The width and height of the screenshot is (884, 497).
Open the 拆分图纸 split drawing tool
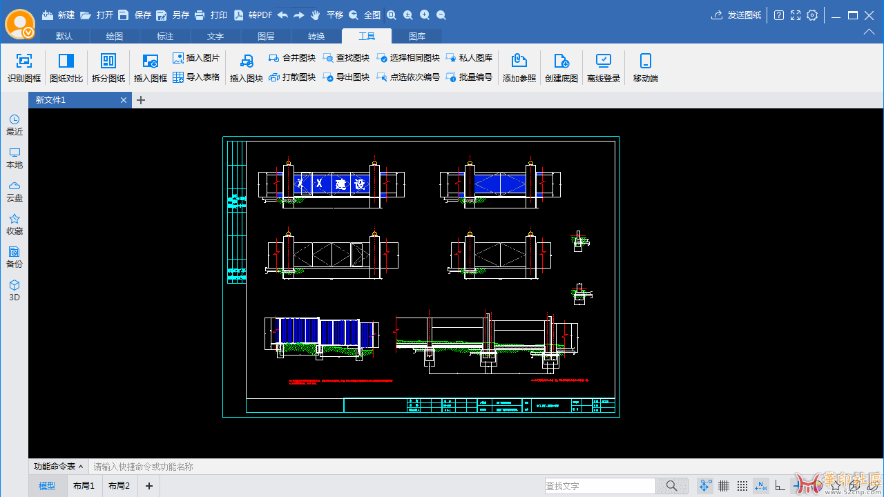coord(108,68)
